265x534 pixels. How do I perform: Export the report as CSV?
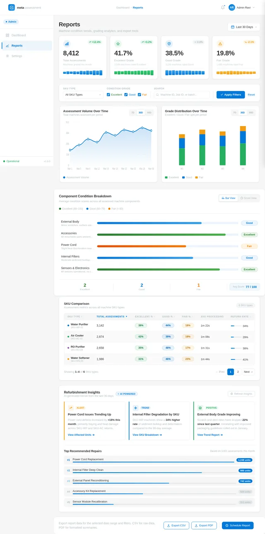coord(176,525)
